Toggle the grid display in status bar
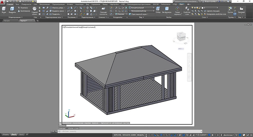Viewport: 253px width, 137px height. 146,135
